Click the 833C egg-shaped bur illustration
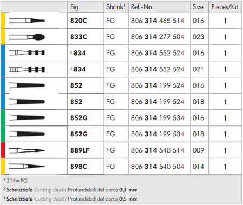Screen dimensions: 243x205 click(27, 37)
